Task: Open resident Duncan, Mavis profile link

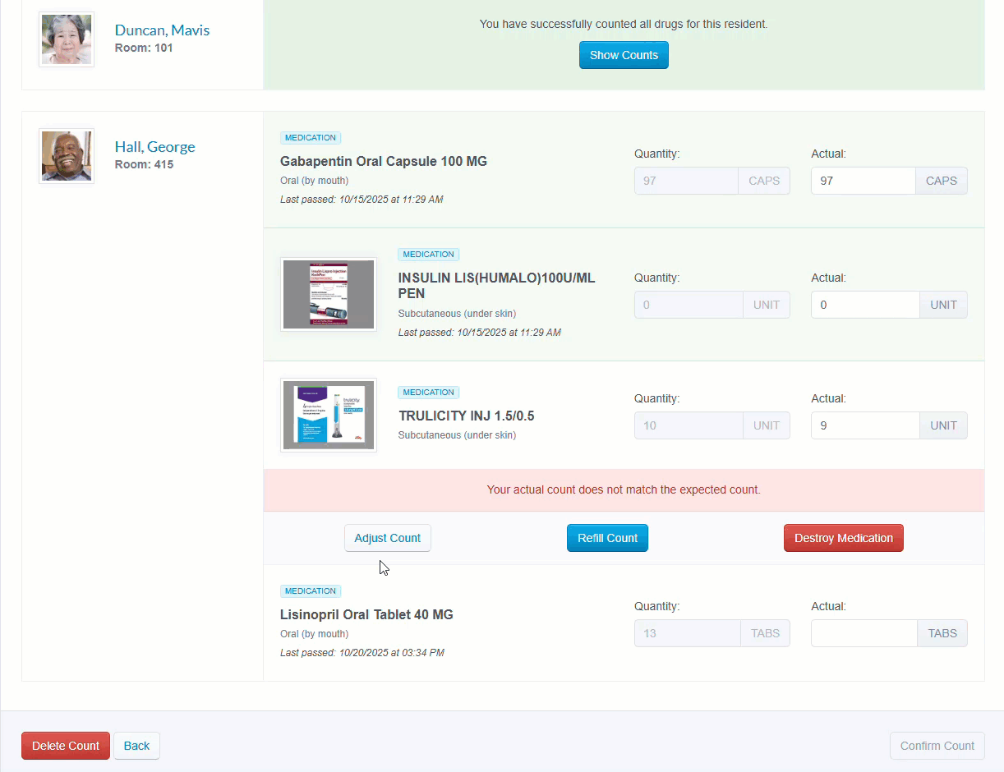Action: tap(162, 30)
